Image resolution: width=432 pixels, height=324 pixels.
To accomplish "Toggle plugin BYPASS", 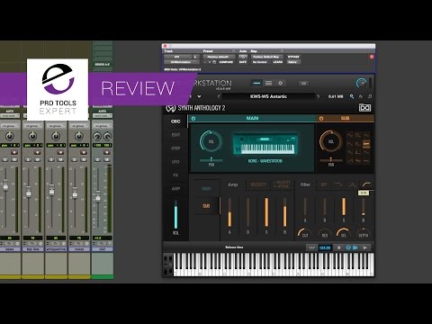I will click(293, 57).
